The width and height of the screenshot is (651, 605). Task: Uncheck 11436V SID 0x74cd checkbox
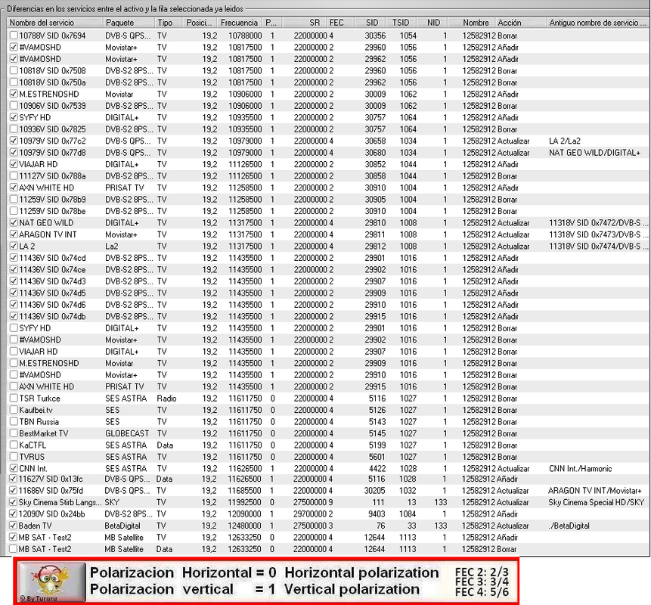point(14,258)
